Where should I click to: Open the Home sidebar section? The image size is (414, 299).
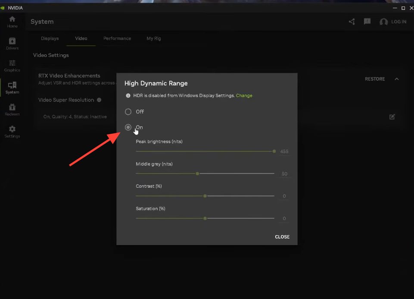tap(12, 22)
